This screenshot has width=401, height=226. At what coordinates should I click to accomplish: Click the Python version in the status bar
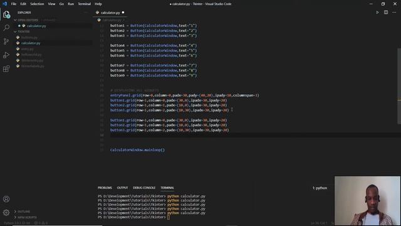pos(17,223)
